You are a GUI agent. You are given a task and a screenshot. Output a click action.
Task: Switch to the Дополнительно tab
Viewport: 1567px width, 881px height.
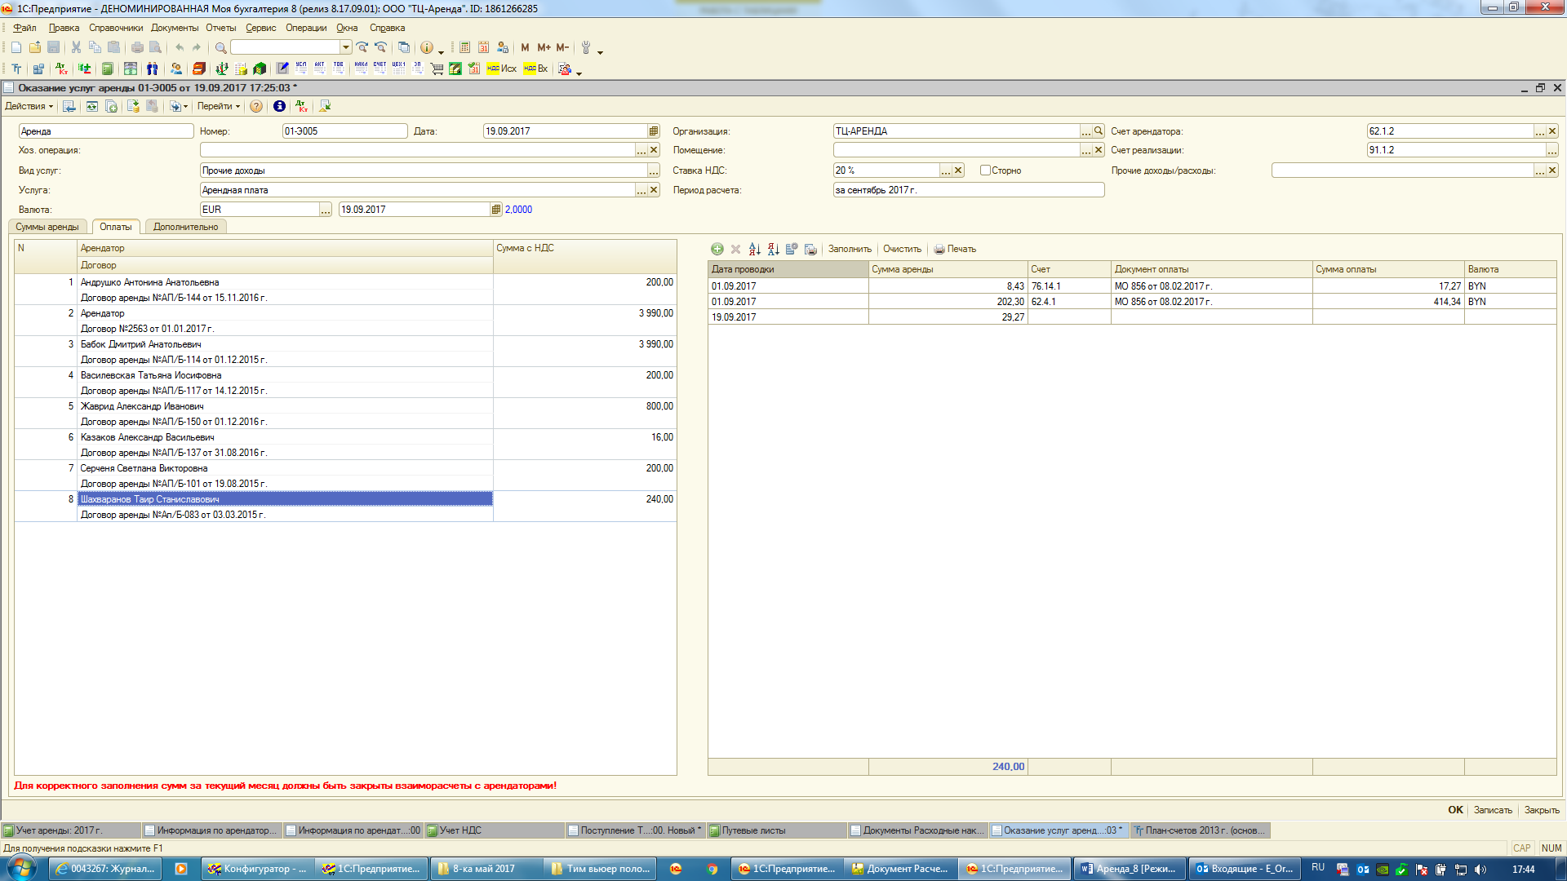185,227
